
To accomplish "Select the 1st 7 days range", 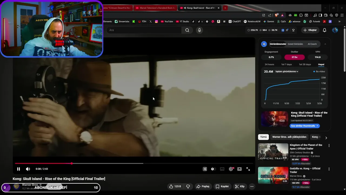I will tap(287, 64).
